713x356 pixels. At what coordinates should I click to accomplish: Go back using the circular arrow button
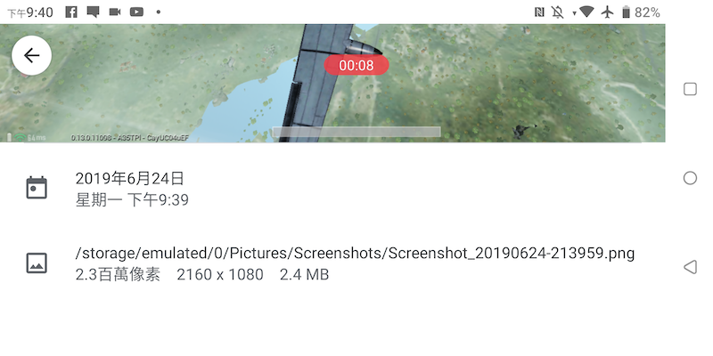pyautogui.click(x=31, y=55)
